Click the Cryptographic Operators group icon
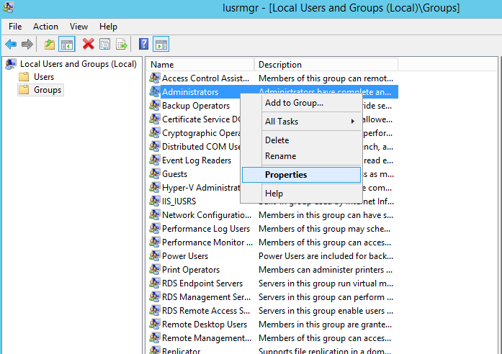The height and width of the screenshot is (354, 502). [x=155, y=132]
